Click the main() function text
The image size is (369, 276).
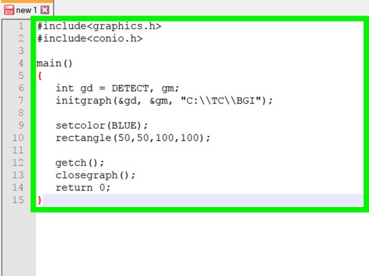(54, 63)
